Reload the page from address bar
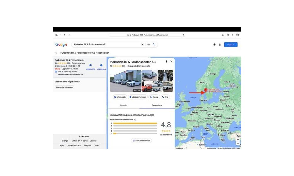This screenshot has height=176, width=294. [183, 35]
